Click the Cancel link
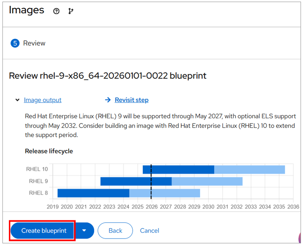 [x=149, y=230]
